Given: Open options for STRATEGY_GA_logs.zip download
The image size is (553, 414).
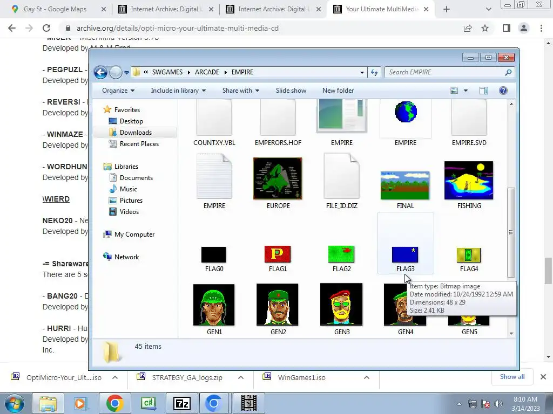Looking at the screenshot, I should click(x=241, y=378).
